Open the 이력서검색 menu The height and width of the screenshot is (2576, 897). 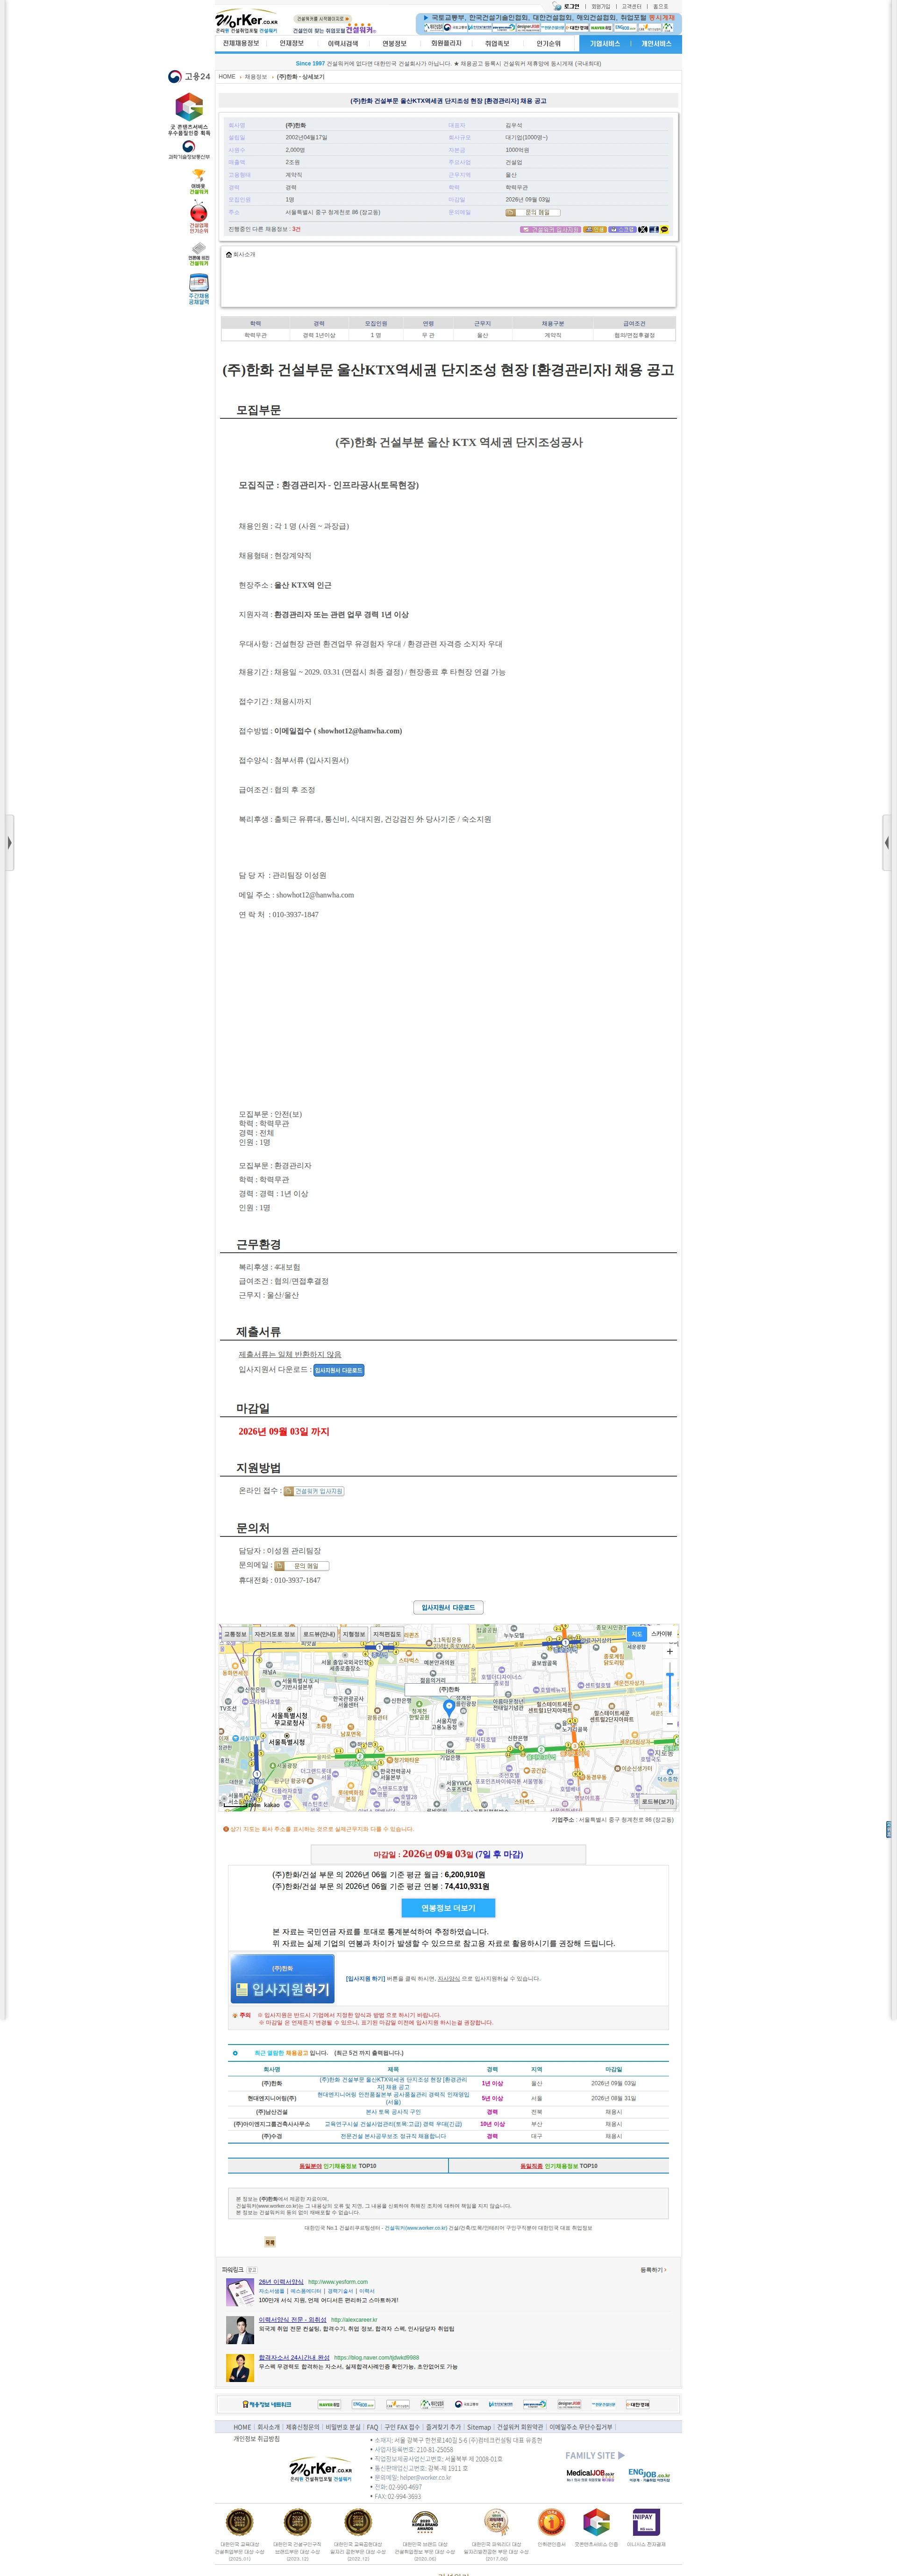[343, 44]
